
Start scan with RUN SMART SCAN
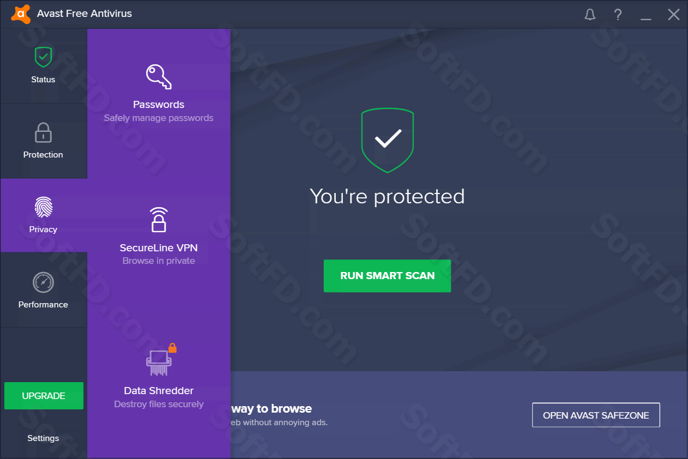tap(387, 276)
